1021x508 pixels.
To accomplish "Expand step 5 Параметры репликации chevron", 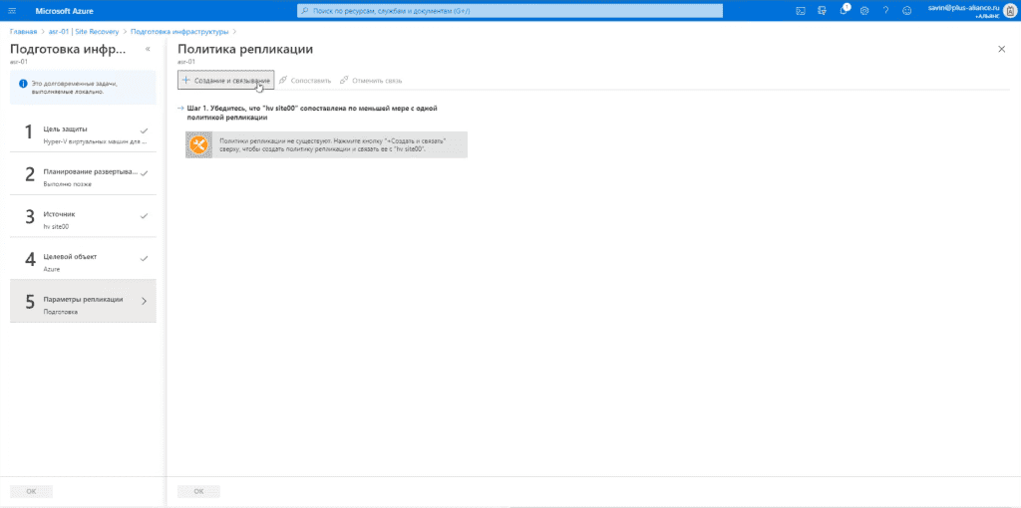I will pyautogui.click(x=144, y=301).
